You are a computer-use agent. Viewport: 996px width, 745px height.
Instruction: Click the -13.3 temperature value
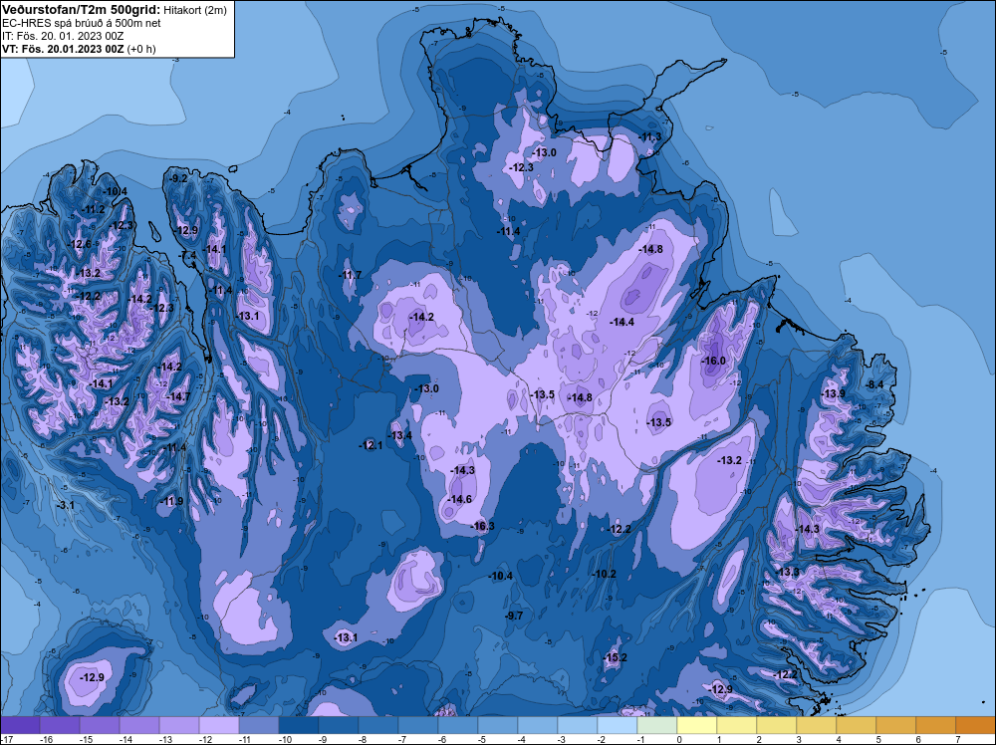tap(788, 573)
